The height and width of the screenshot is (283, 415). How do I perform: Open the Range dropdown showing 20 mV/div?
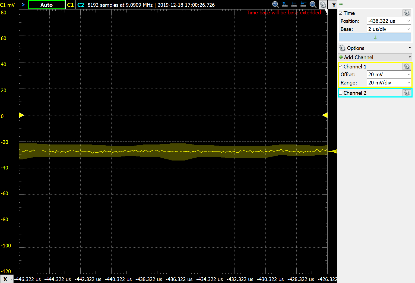389,83
